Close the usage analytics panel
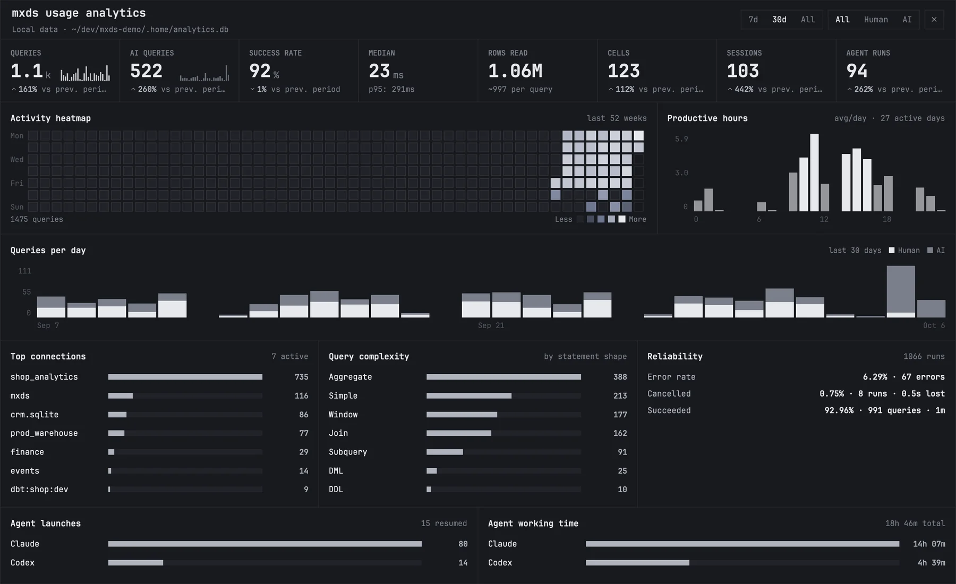 pos(934,20)
